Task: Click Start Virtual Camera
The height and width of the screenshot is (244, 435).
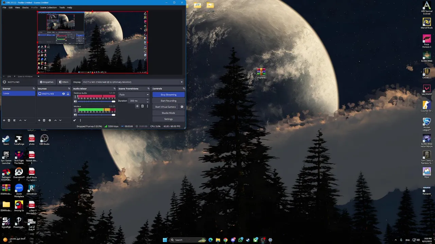Action: pyautogui.click(x=166, y=107)
